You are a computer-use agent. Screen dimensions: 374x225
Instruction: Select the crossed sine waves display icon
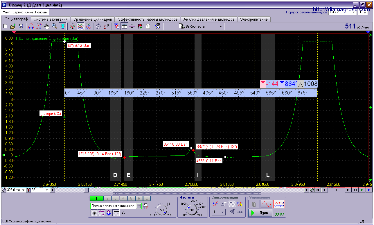(88, 26)
